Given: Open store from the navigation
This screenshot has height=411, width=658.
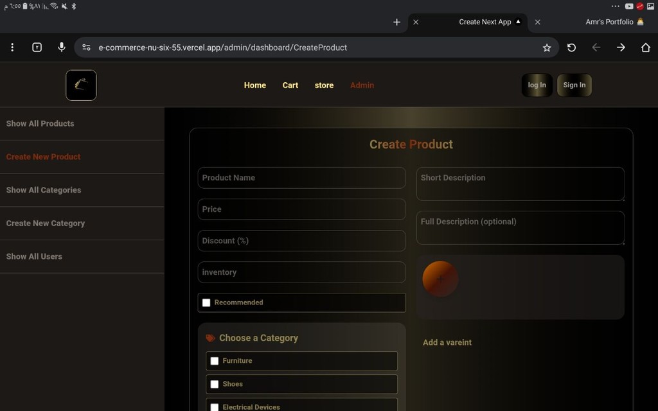Looking at the screenshot, I should click(x=324, y=85).
